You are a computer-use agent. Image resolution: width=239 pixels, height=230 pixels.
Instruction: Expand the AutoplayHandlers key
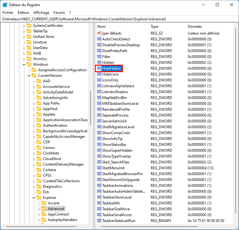coord(39,220)
